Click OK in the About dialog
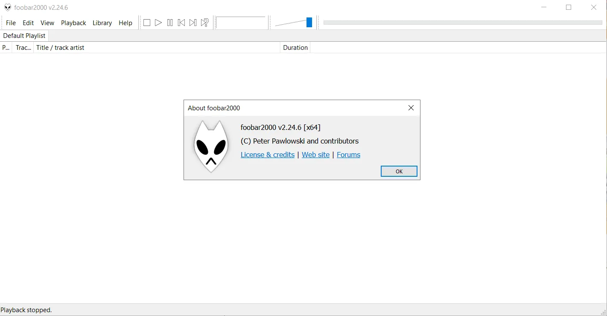The height and width of the screenshot is (316, 607). click(399, 171)
